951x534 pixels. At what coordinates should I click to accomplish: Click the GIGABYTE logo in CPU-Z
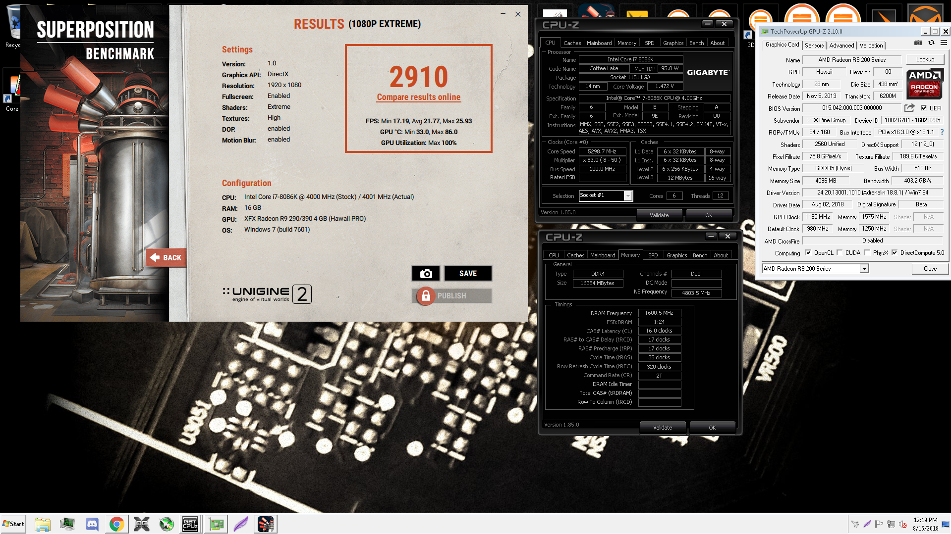[708, 72]
